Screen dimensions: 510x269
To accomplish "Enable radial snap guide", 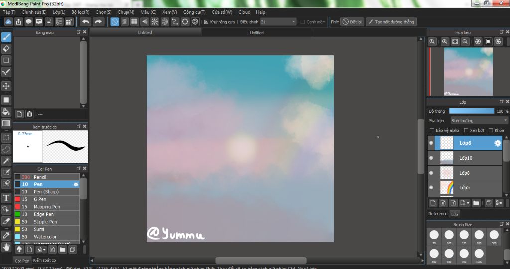I will [155, 22].
